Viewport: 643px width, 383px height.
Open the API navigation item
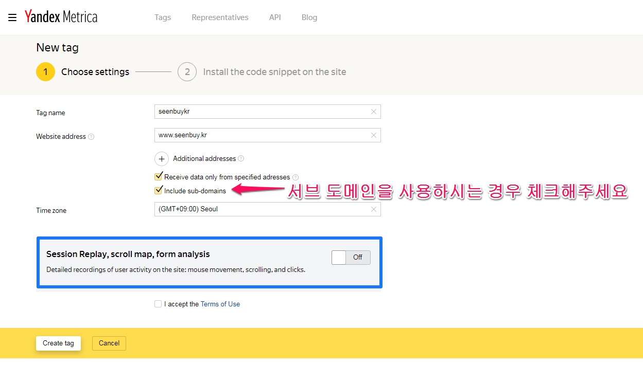(275, 17)
